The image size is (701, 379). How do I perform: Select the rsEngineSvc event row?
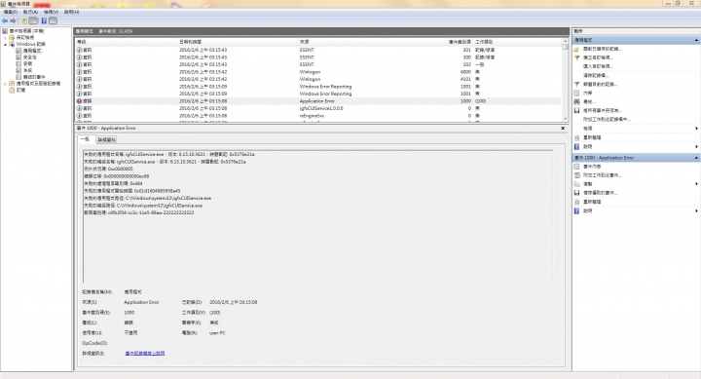318,116
